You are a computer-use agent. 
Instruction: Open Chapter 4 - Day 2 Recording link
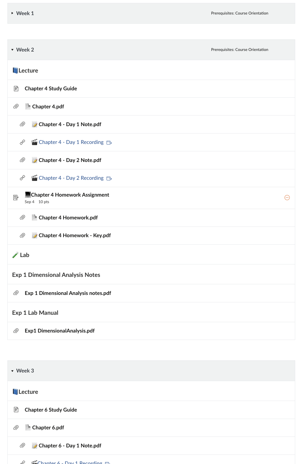[x=71, y=178]
